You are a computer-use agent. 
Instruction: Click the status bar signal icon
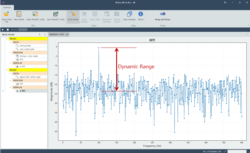(x=225, y=151)
